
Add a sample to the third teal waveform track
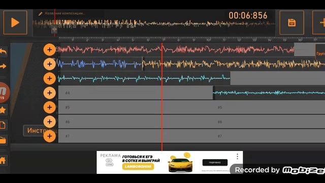(50, 78)
